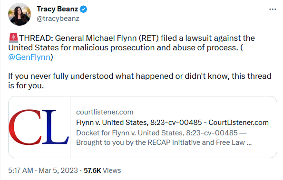Image resolution: width=283 pixels, height=180 pixels.
Task: Open the Tracy Beanz display name
Action: pyautogui.click(x=57, y=9)
